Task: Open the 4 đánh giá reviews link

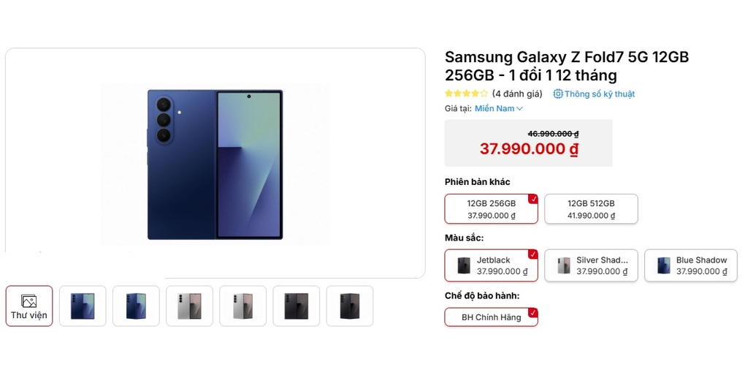Action: (517, 94)
